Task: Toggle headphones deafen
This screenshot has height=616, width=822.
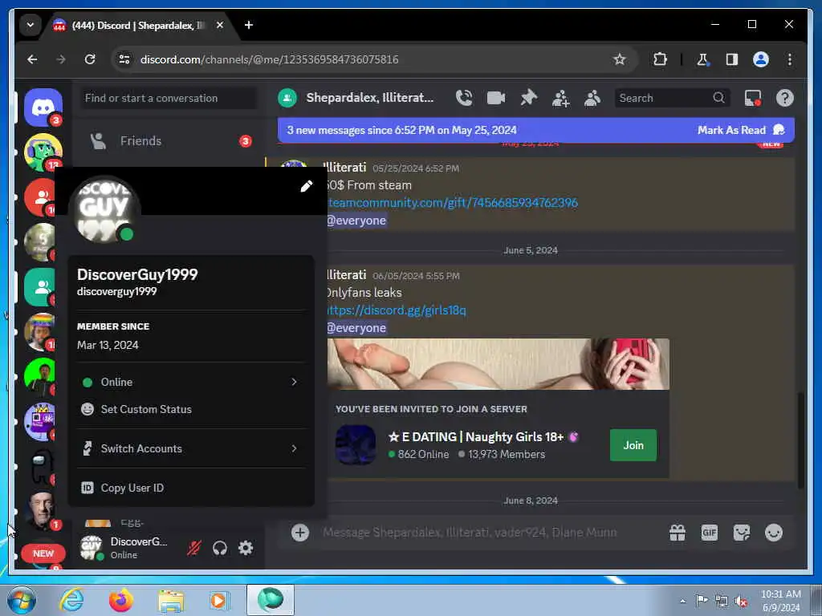Action: 220,548
